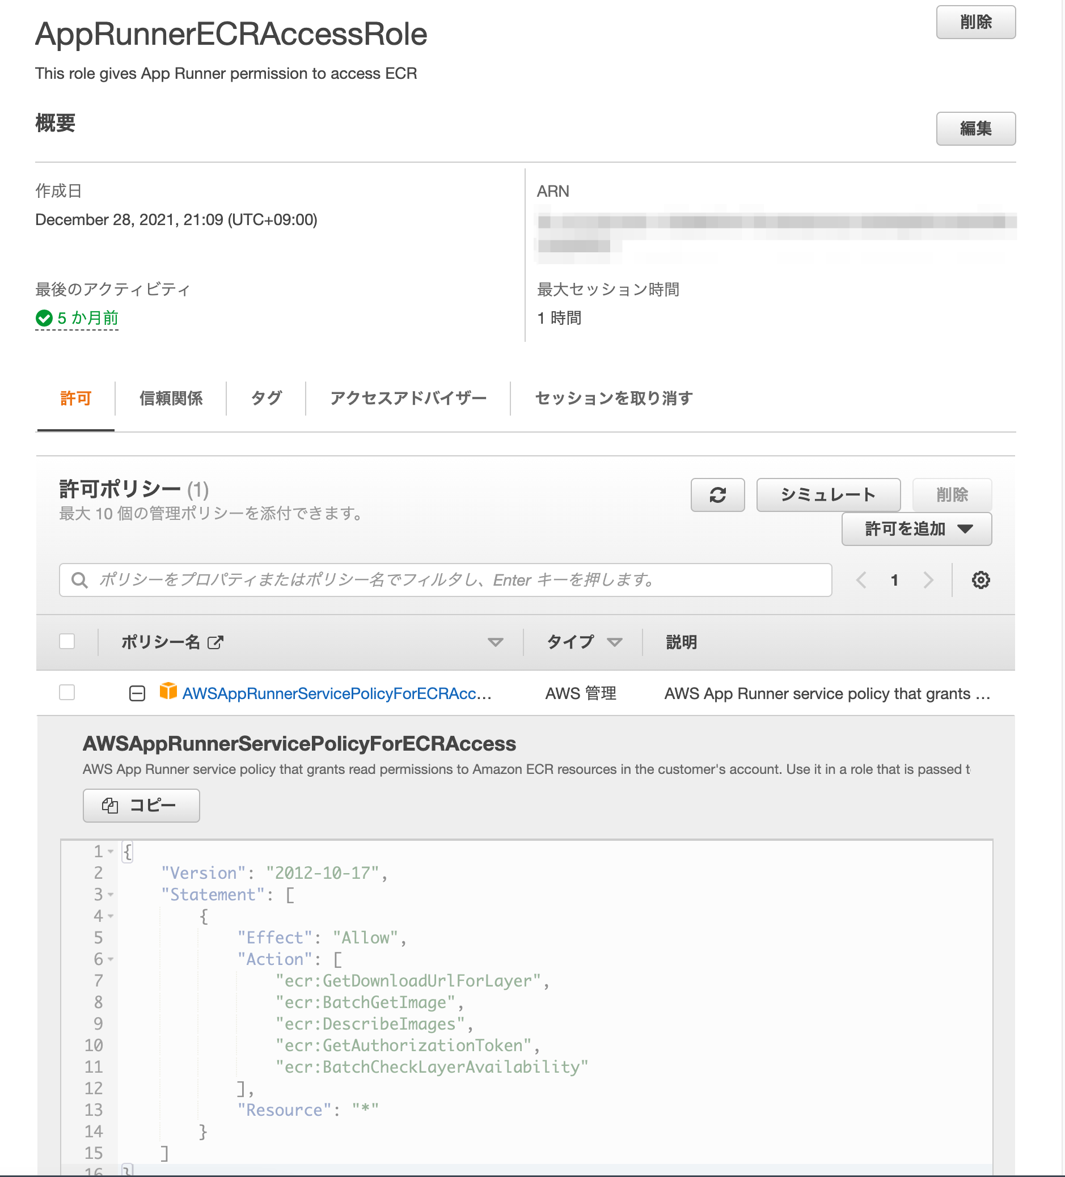Click AppRunnerECRAccessRole title

click(231, 34)
